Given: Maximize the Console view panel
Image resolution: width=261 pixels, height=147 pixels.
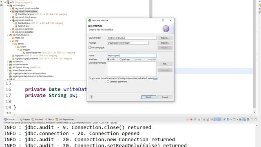Looking at the screenshot, I should coord(256,119).
